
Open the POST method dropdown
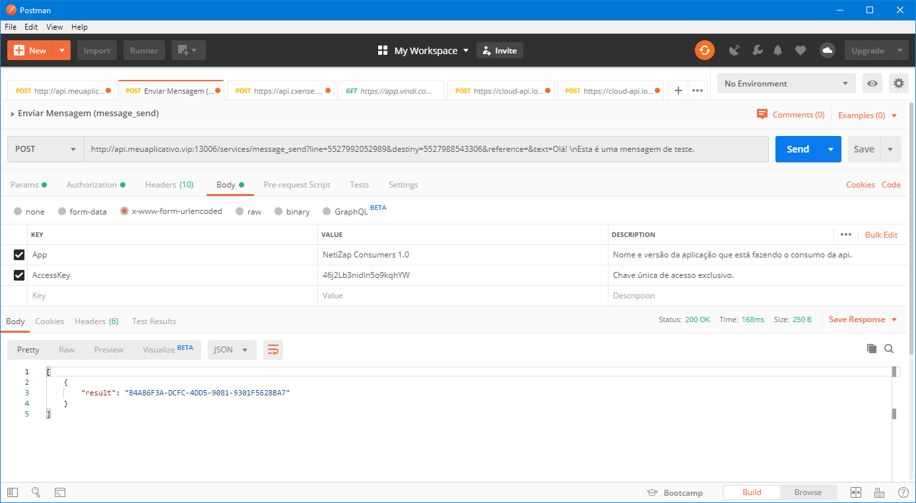(x=46, y=149)
